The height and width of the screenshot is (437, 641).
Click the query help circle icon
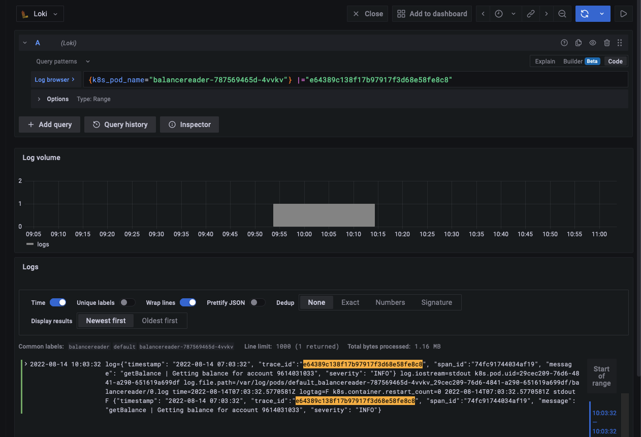[564, 43]
